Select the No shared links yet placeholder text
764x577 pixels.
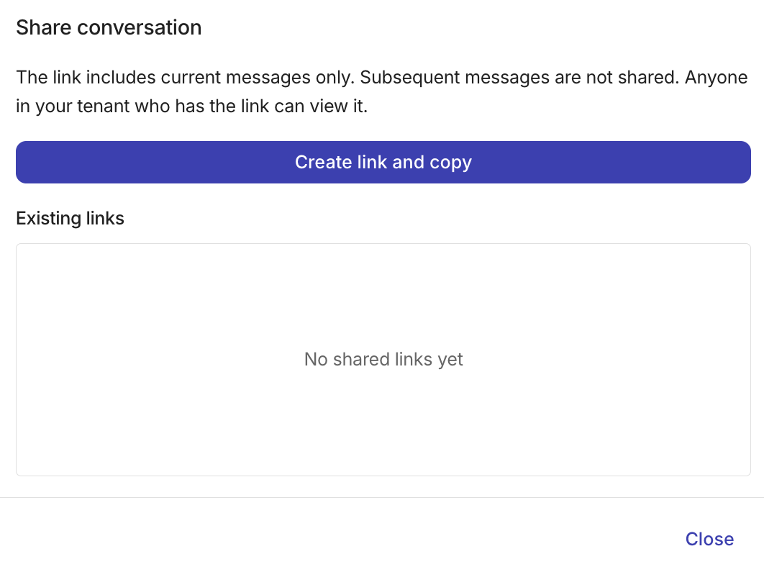(x=383, y=359)
